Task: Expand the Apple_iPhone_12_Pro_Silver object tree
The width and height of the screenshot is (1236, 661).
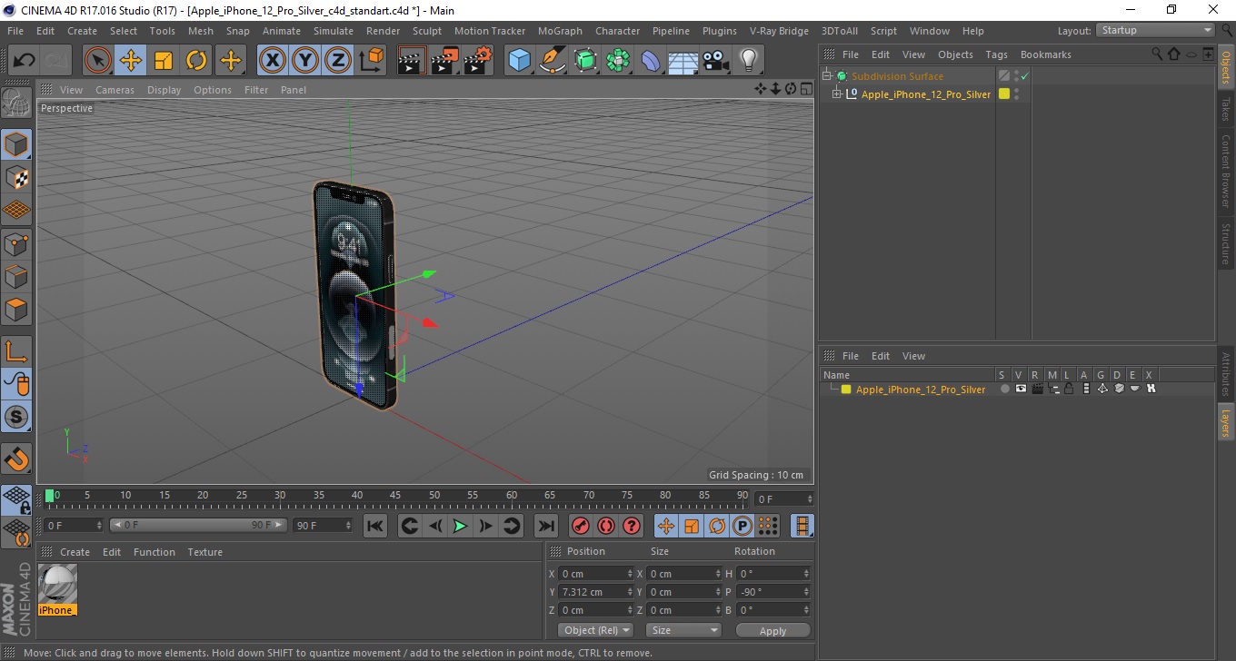Action: pos(836,94)
